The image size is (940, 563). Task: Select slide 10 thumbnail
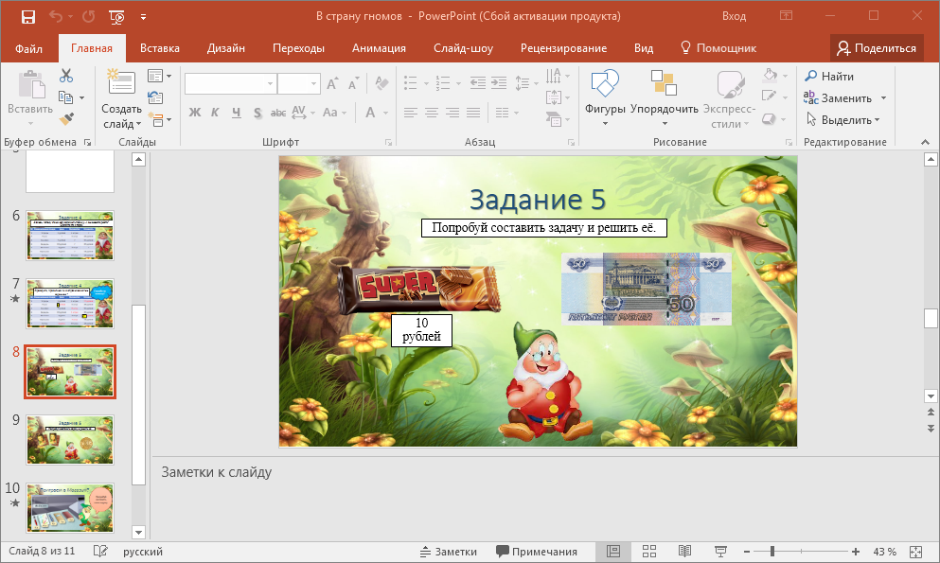coord(70,508)
